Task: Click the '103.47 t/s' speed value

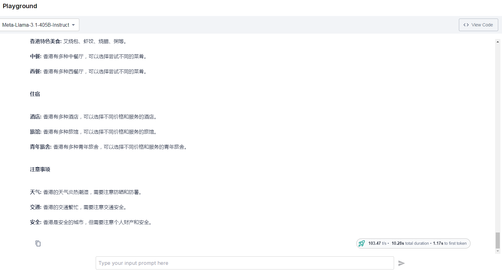Action: point(377,243)
